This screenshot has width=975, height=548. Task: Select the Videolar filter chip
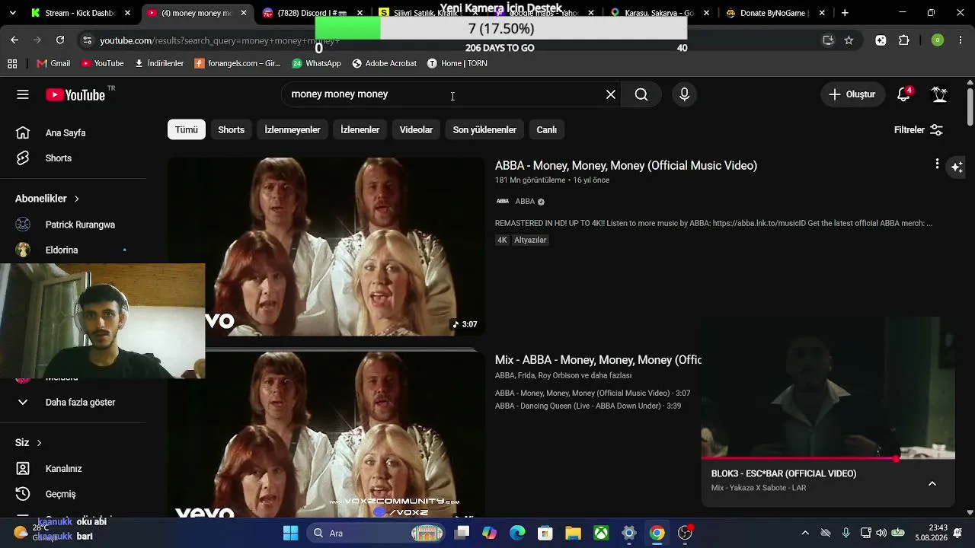click(x=417, y=129)
